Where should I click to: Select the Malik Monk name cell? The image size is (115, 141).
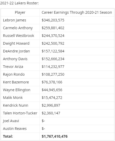[20, 98]
